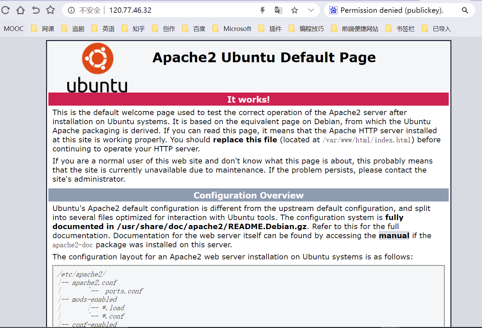
Task: Open the 追剧 bookmark folder
Action: 73,29
